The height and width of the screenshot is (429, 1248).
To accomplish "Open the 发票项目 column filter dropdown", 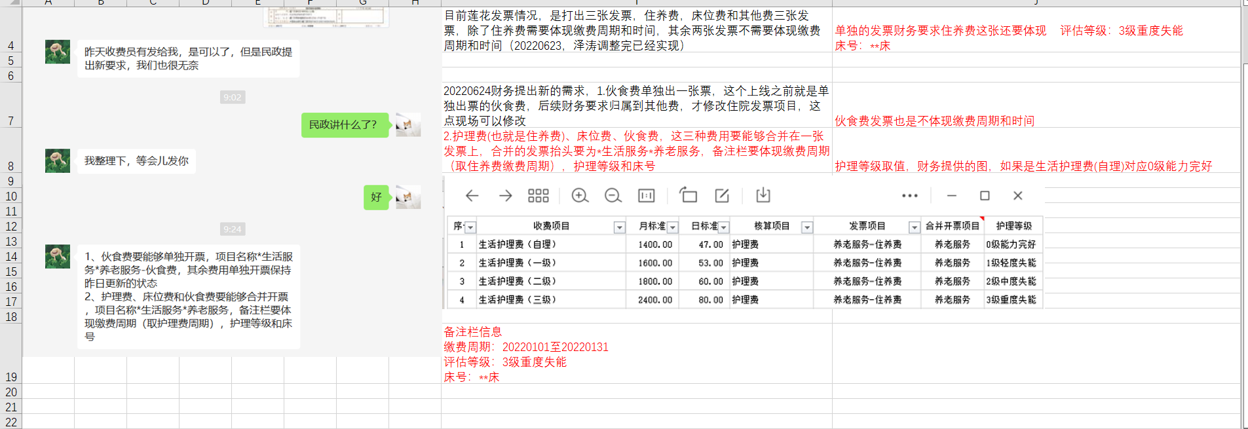I will 914,227.
